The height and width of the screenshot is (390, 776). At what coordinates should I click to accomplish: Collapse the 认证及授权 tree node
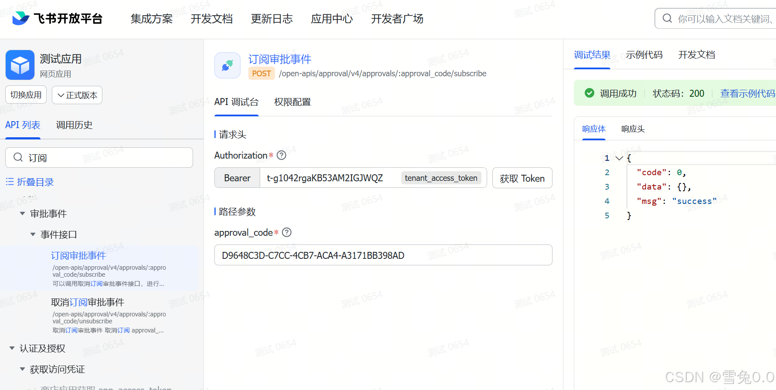click(12, 348)
